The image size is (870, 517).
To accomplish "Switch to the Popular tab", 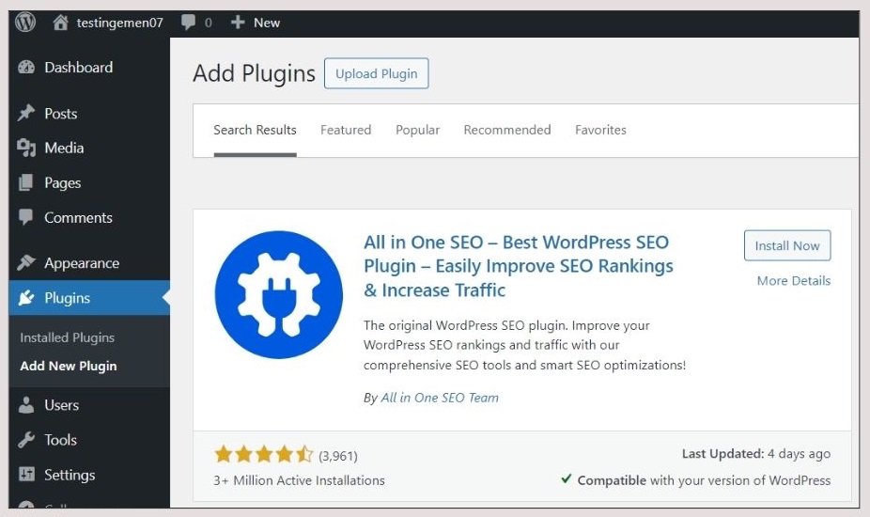I will pos(417,130).
